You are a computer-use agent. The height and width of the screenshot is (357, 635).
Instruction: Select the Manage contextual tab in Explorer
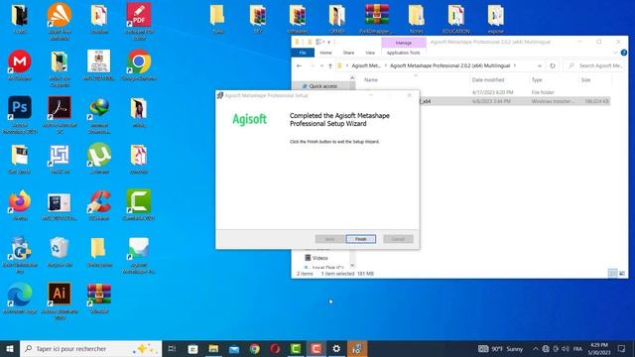404,43
